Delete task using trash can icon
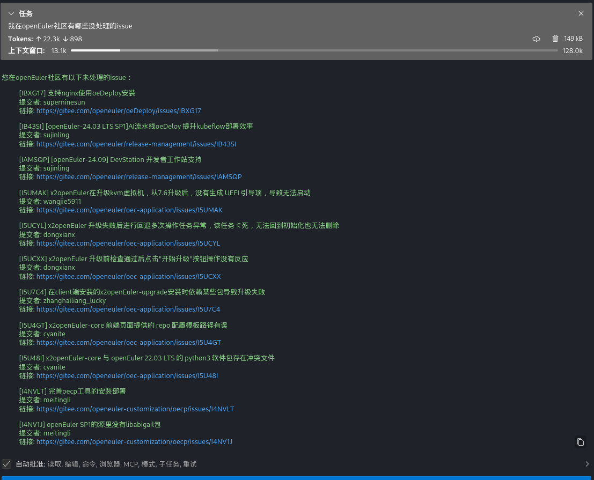 click(x=555, y=39)
